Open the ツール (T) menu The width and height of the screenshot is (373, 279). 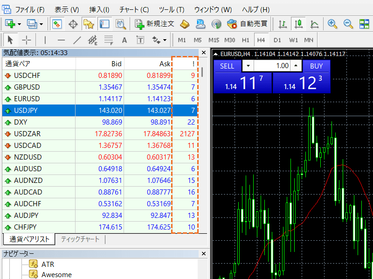coord(172,10)
